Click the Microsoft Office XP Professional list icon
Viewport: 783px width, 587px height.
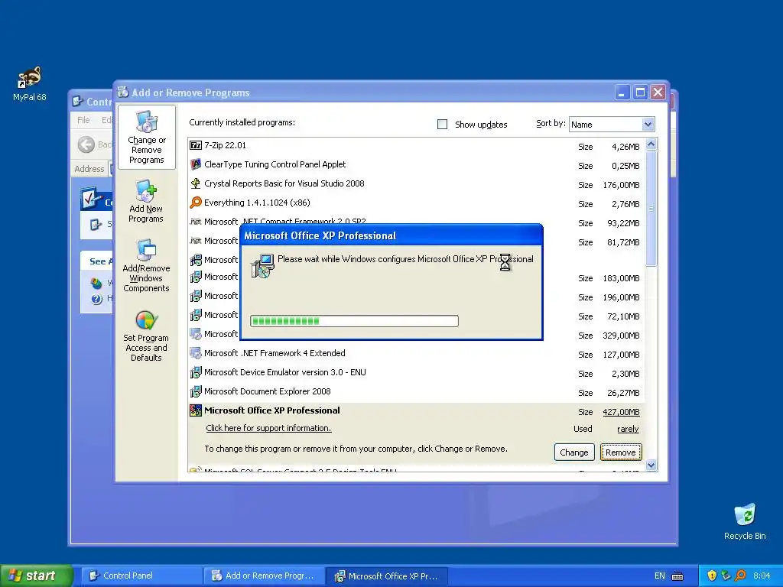[x=196, y=410]
